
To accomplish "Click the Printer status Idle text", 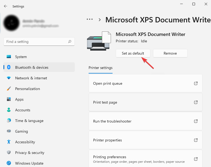I will click(x=131, y=41).
